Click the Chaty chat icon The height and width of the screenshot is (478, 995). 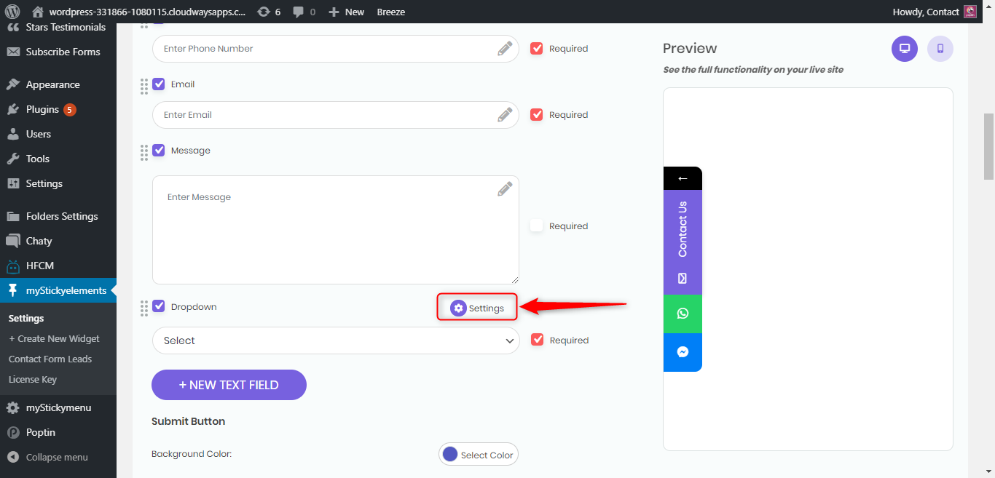[x=13, y=241]
